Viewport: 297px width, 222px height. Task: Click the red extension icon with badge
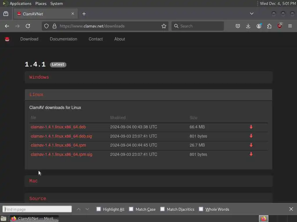coord(280,26)
